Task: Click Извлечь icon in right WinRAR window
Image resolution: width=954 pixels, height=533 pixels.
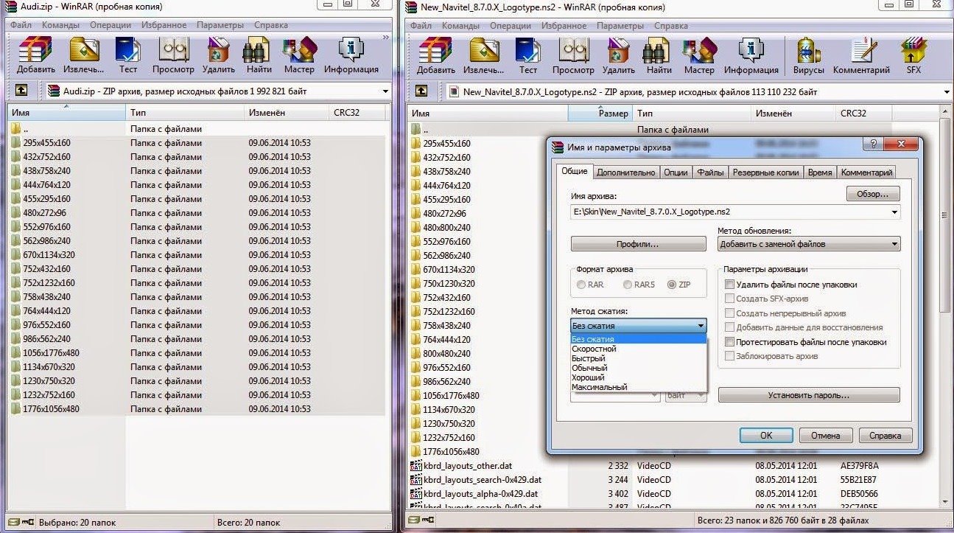Action: tap(483, 55)
